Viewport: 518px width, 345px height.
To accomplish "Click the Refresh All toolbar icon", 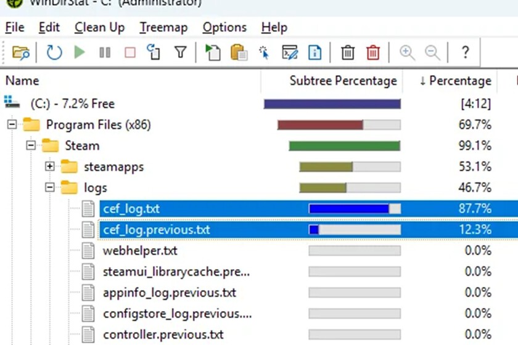I will click(54, 52).
